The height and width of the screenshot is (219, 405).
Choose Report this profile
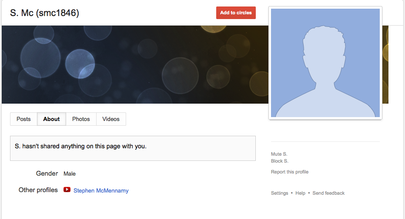(289, 172)
